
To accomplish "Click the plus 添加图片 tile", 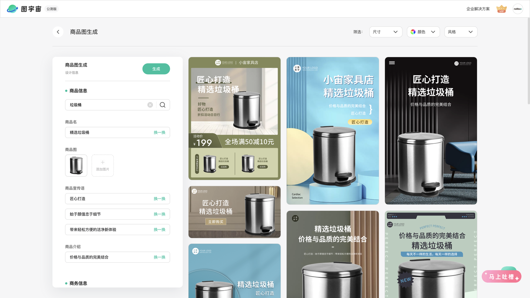I will pyautogui.click(x=102, y=166).
